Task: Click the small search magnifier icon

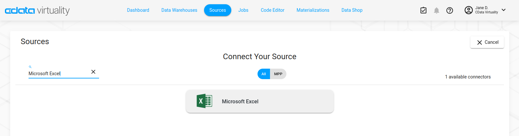Action: (30, 67)
